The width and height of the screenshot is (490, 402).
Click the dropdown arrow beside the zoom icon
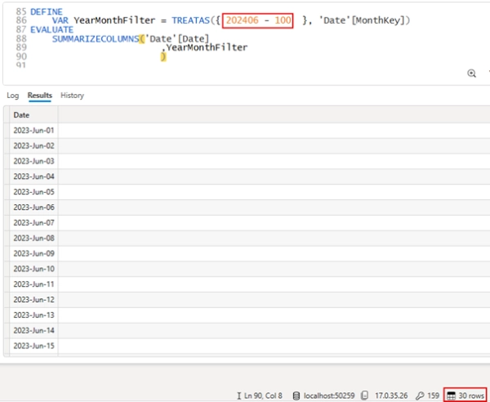[484, 74]
